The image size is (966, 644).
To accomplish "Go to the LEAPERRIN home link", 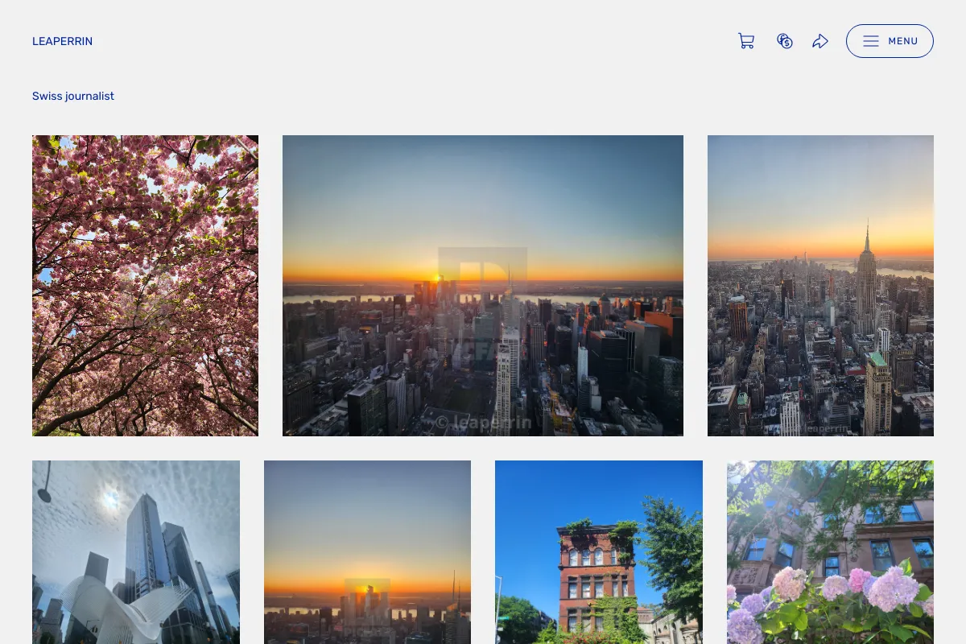I will pos(62,41).
